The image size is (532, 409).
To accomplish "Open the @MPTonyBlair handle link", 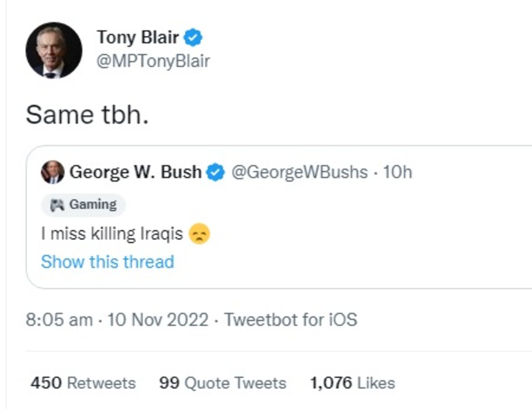I will click(153, 61).
